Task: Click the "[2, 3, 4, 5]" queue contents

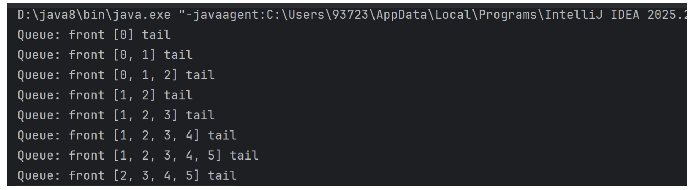Action: coord(156,175)
